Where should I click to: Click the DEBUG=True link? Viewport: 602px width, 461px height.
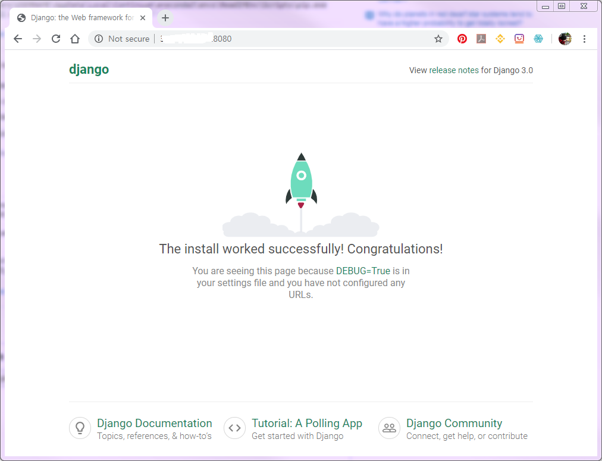[x=363, y=271]
